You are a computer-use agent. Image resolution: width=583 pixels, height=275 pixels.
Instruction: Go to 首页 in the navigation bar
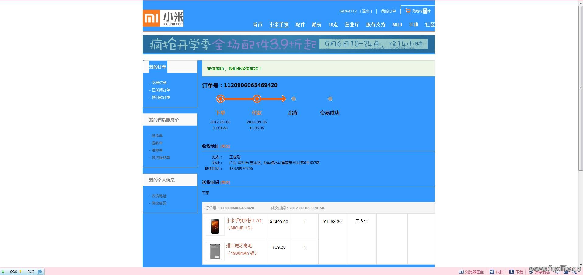[x=257, y=25]
